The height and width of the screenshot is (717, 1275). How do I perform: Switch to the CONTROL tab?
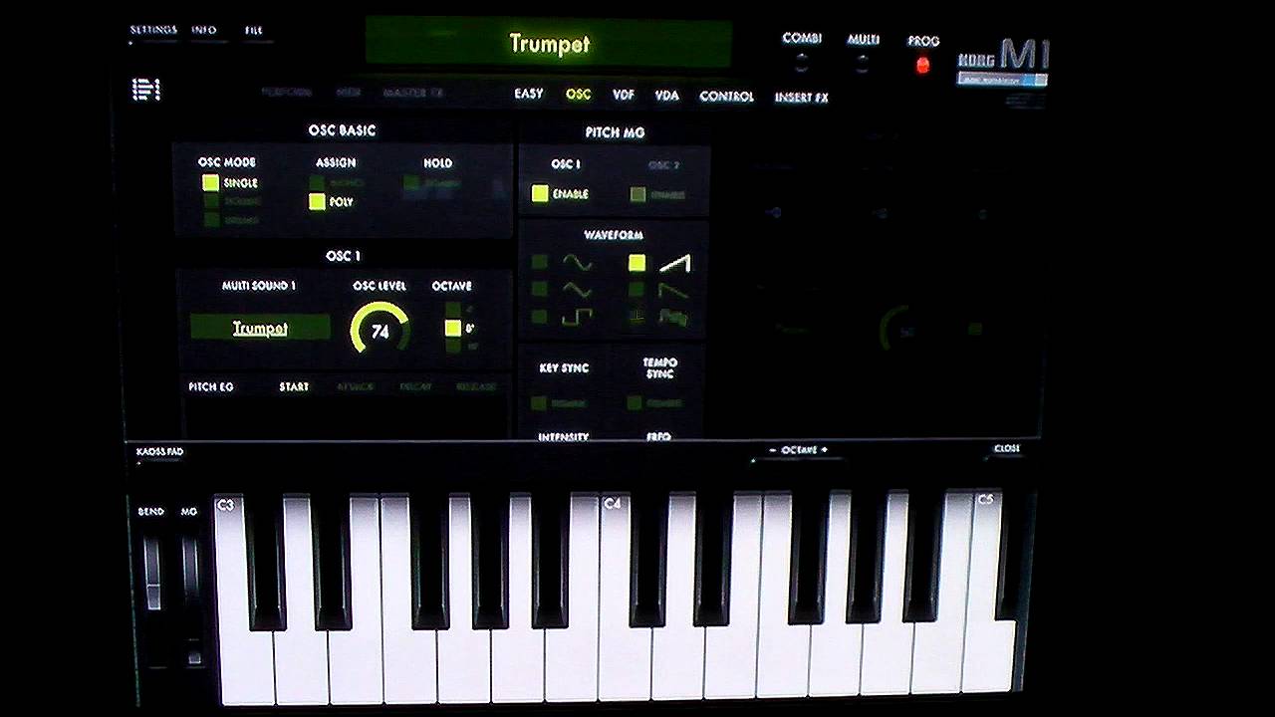(726, 97)
